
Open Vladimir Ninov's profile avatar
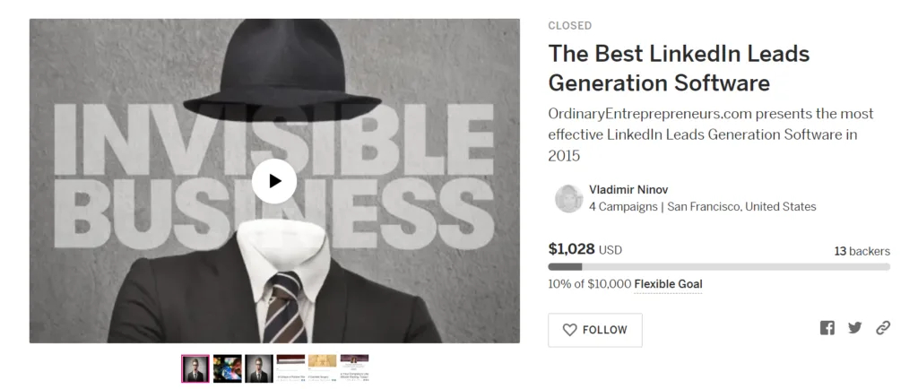(x=569, y=198)
